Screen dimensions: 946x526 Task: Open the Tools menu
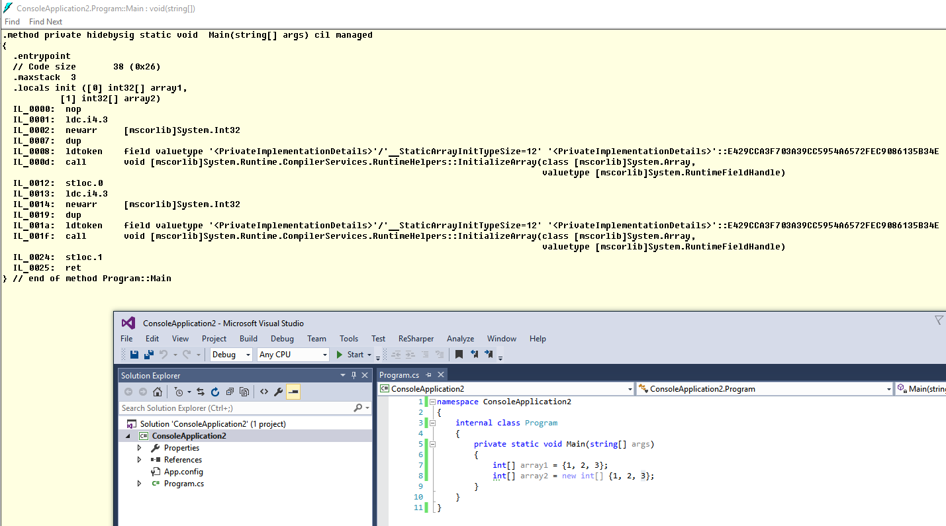point(349,339)
